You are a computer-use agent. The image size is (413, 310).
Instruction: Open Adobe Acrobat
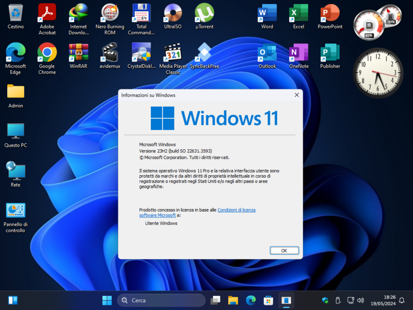point(47,13)
